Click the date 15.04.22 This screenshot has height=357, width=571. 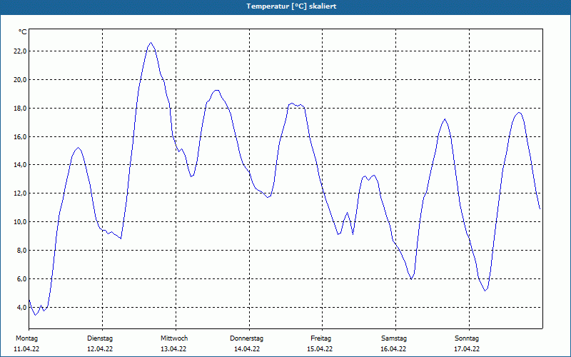[x=320, y=349]
